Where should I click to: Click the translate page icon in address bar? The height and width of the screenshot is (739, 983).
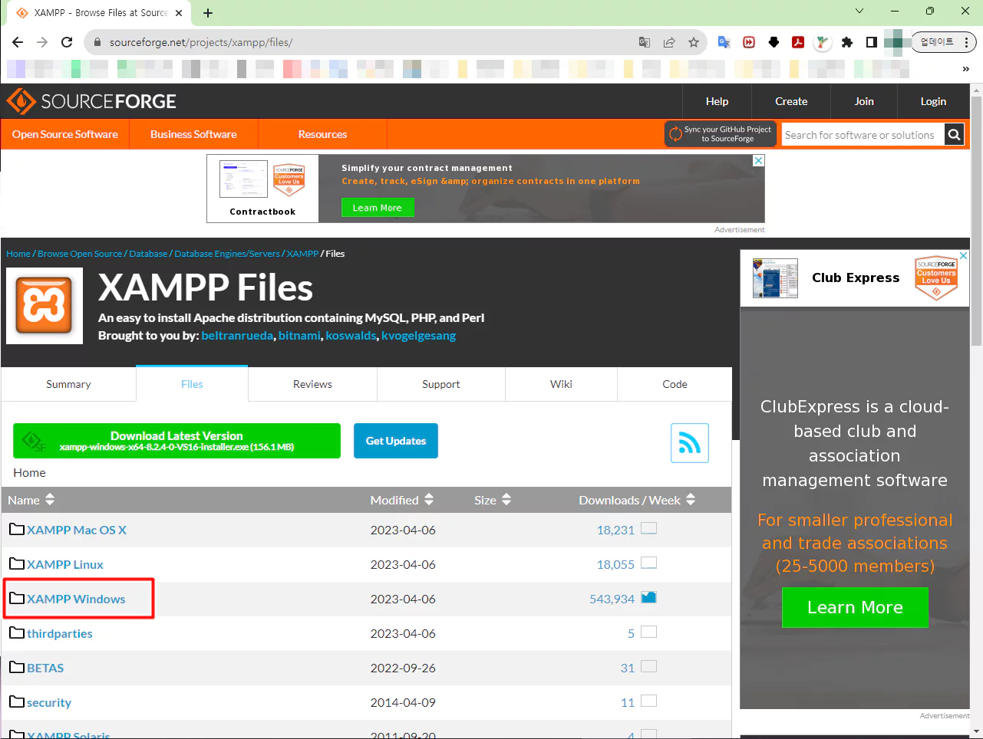645,42
